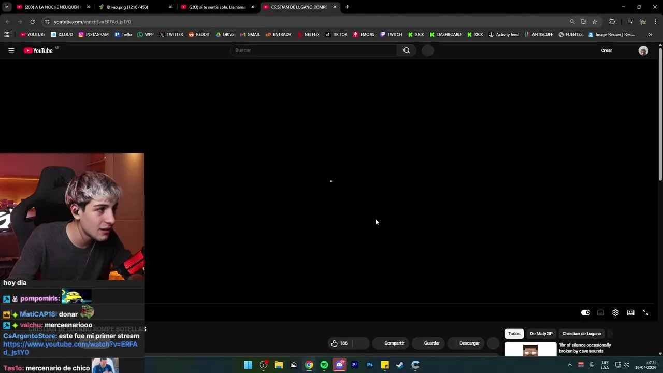The image size is (663, 373).
Task: Go back in Chrome navigation
Action: (7, 22)
